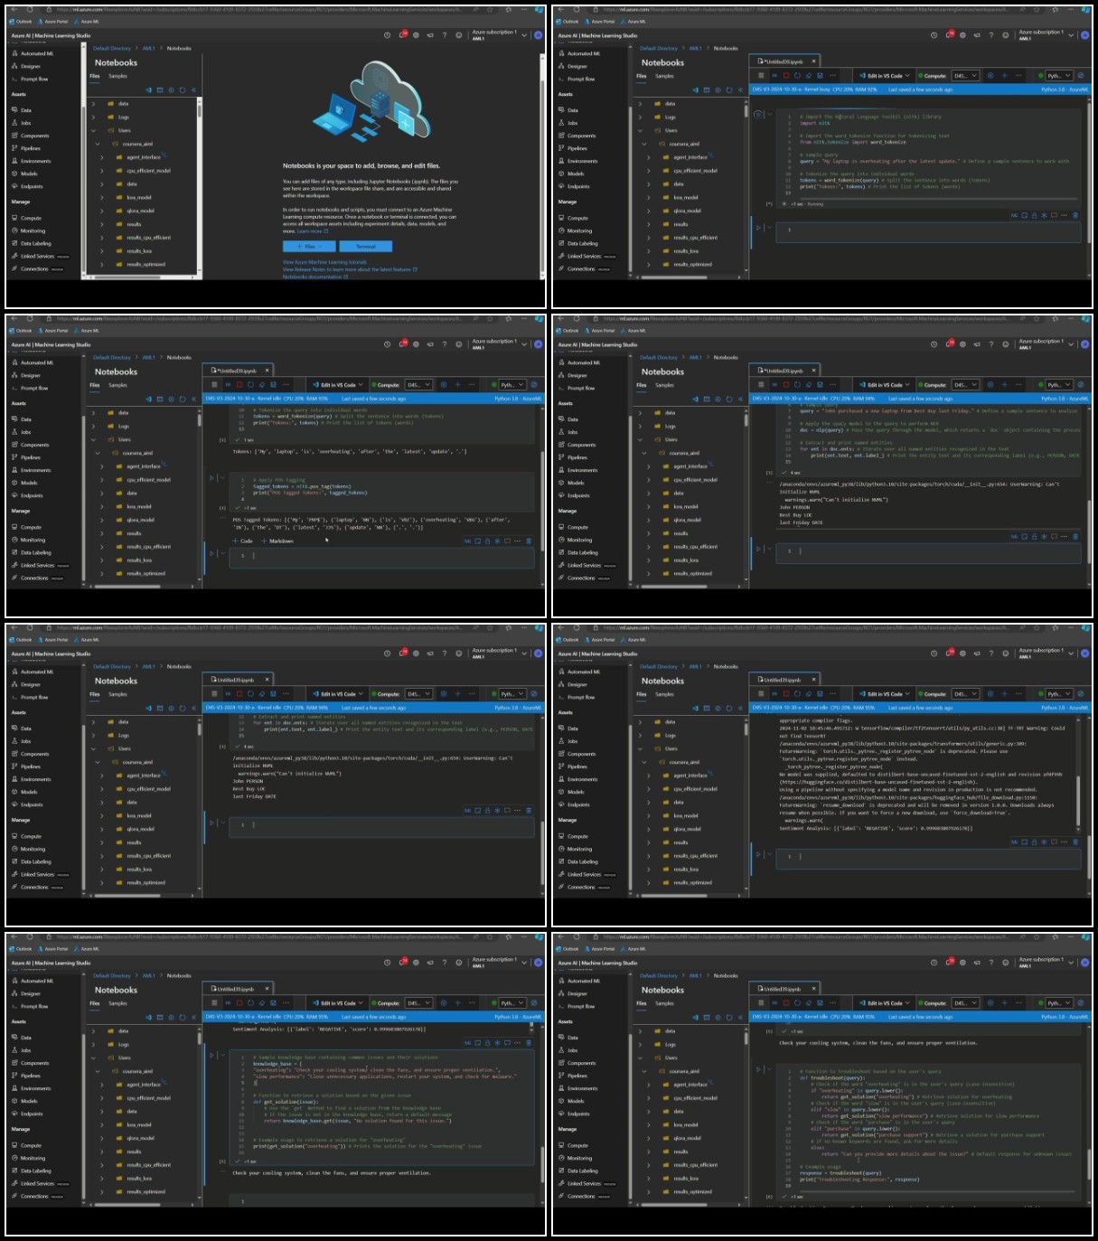Screen dimensions: 1098x1241
Task: Select the Untitled39.ipynb tab above the nltk import cell
Action: tap(783, 62)
